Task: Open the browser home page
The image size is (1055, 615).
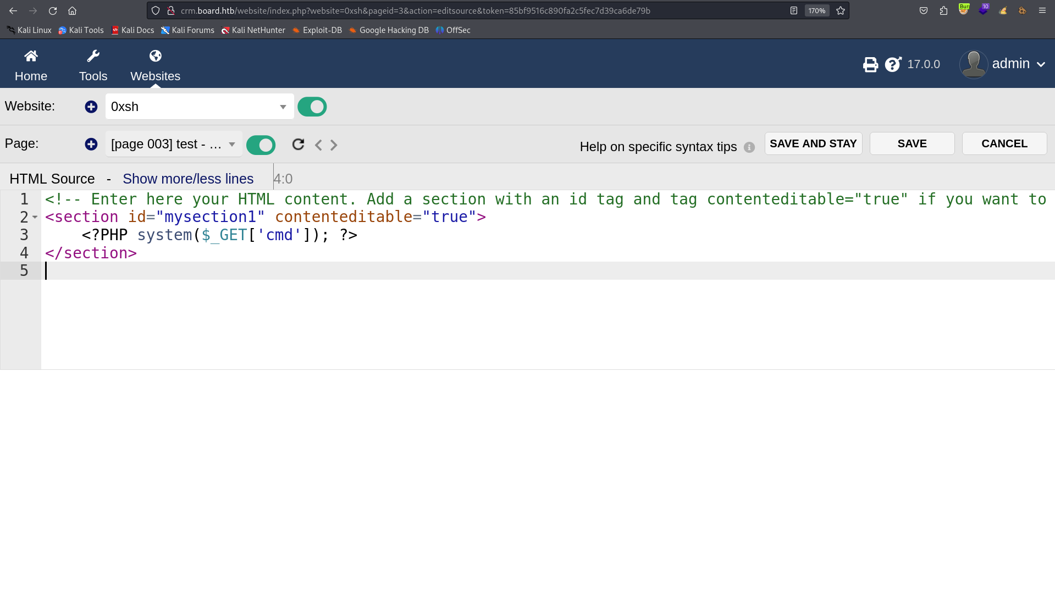Action: (72, 10)
